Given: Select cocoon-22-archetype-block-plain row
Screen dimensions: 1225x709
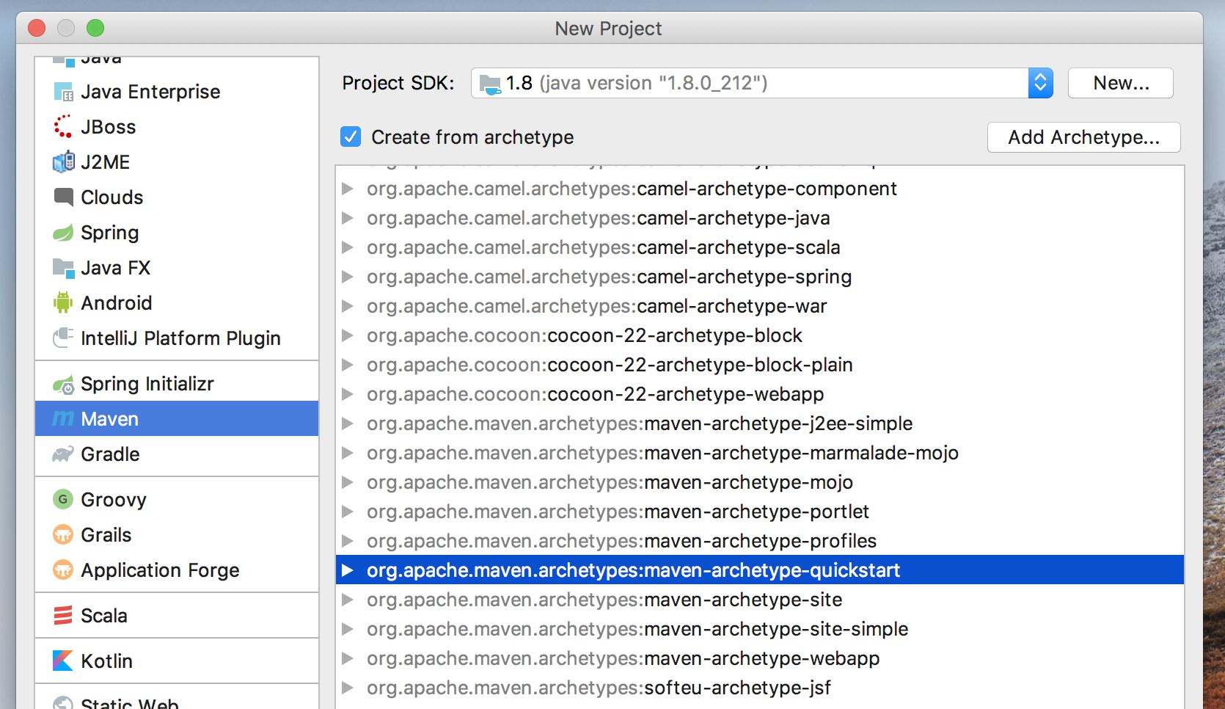Looking at the screenshot, I should pyautogui.click(x=760, y=365).
